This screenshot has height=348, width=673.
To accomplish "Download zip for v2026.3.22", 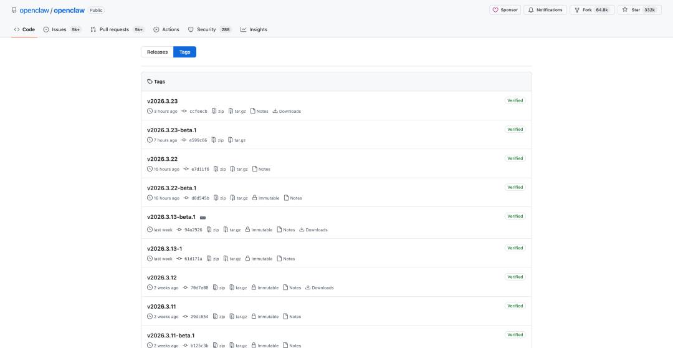I will point(220,169).
